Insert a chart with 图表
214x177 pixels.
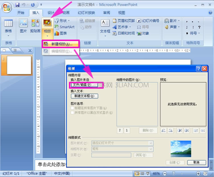61,33
